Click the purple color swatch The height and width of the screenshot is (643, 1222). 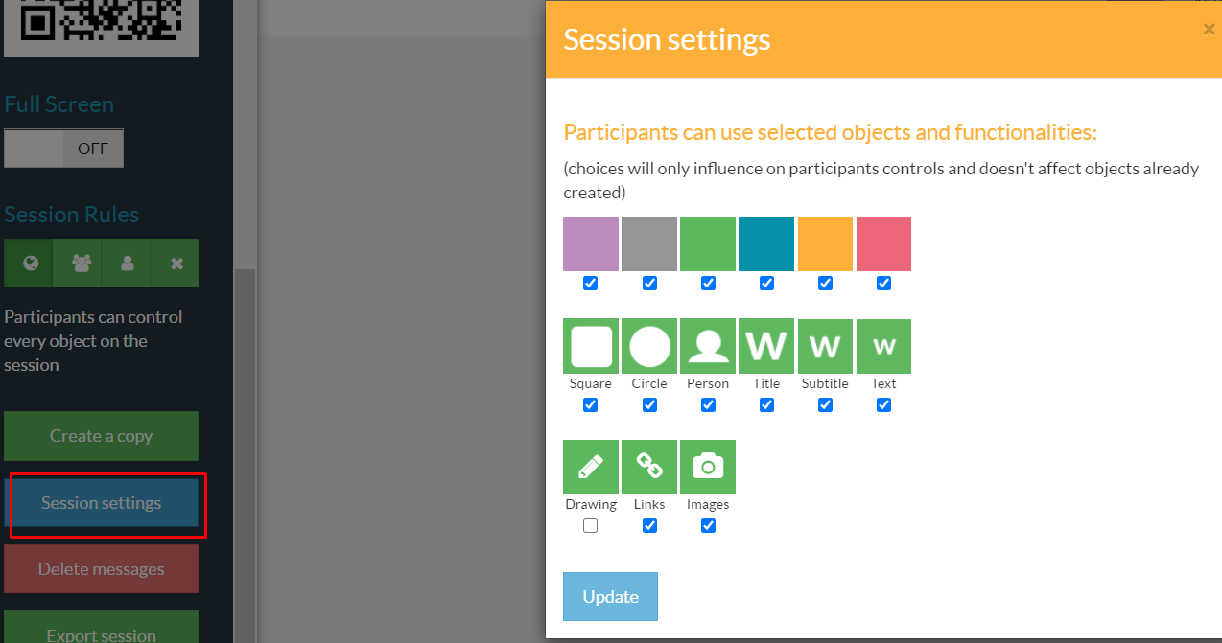click(591, 243)
